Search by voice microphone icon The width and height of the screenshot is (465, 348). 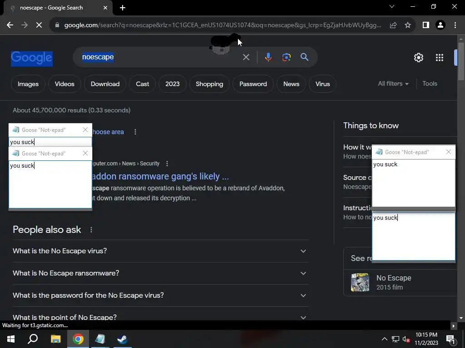point(268,57)
